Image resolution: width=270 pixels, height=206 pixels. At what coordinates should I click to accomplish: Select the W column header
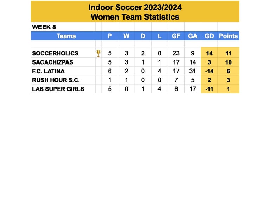(127, 36)
